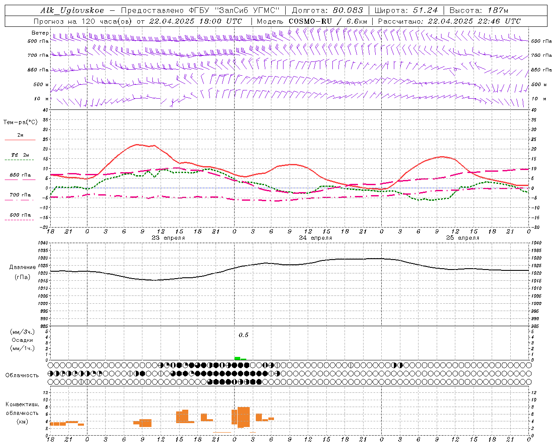Click the 500 гПа entry in temperature legend
This screenshot has height=443, width=554.
click(x=20, y=215)
